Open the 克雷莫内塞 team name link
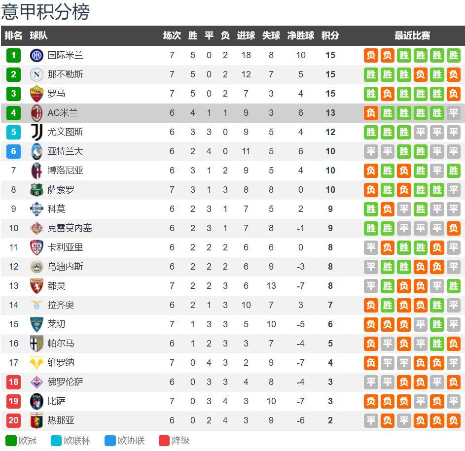The height and width of the screenshot is (451, 465). pos(70,228)
